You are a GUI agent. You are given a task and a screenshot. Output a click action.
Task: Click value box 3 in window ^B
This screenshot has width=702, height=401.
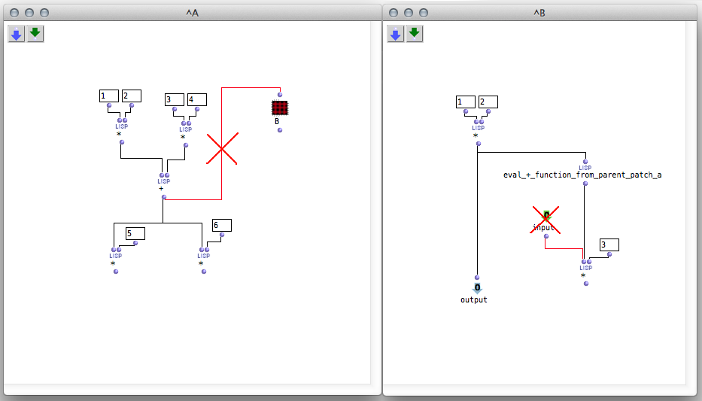(609, 245)
